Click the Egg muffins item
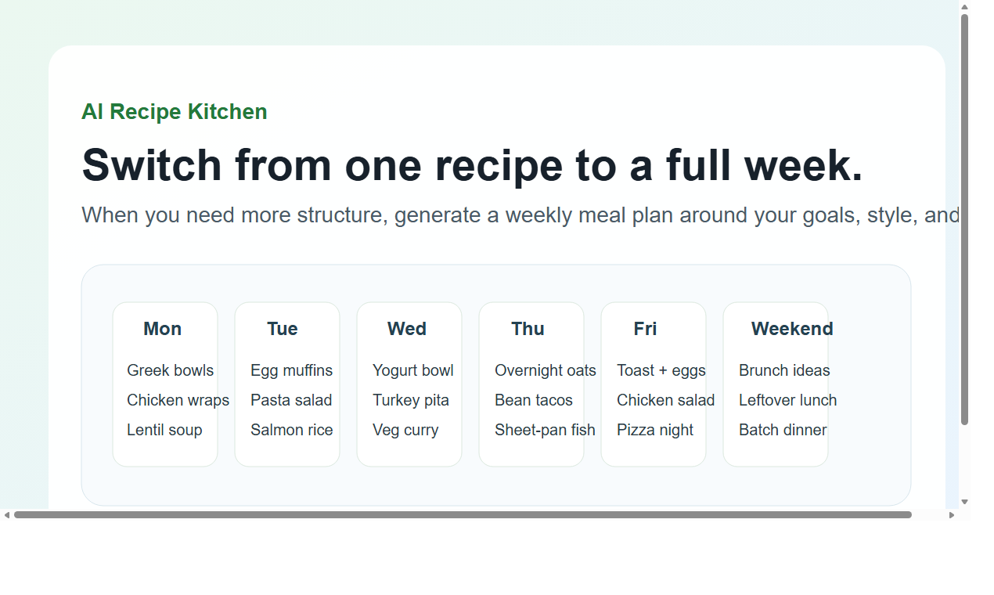This screenshot has width=994, height=595. 291,370
